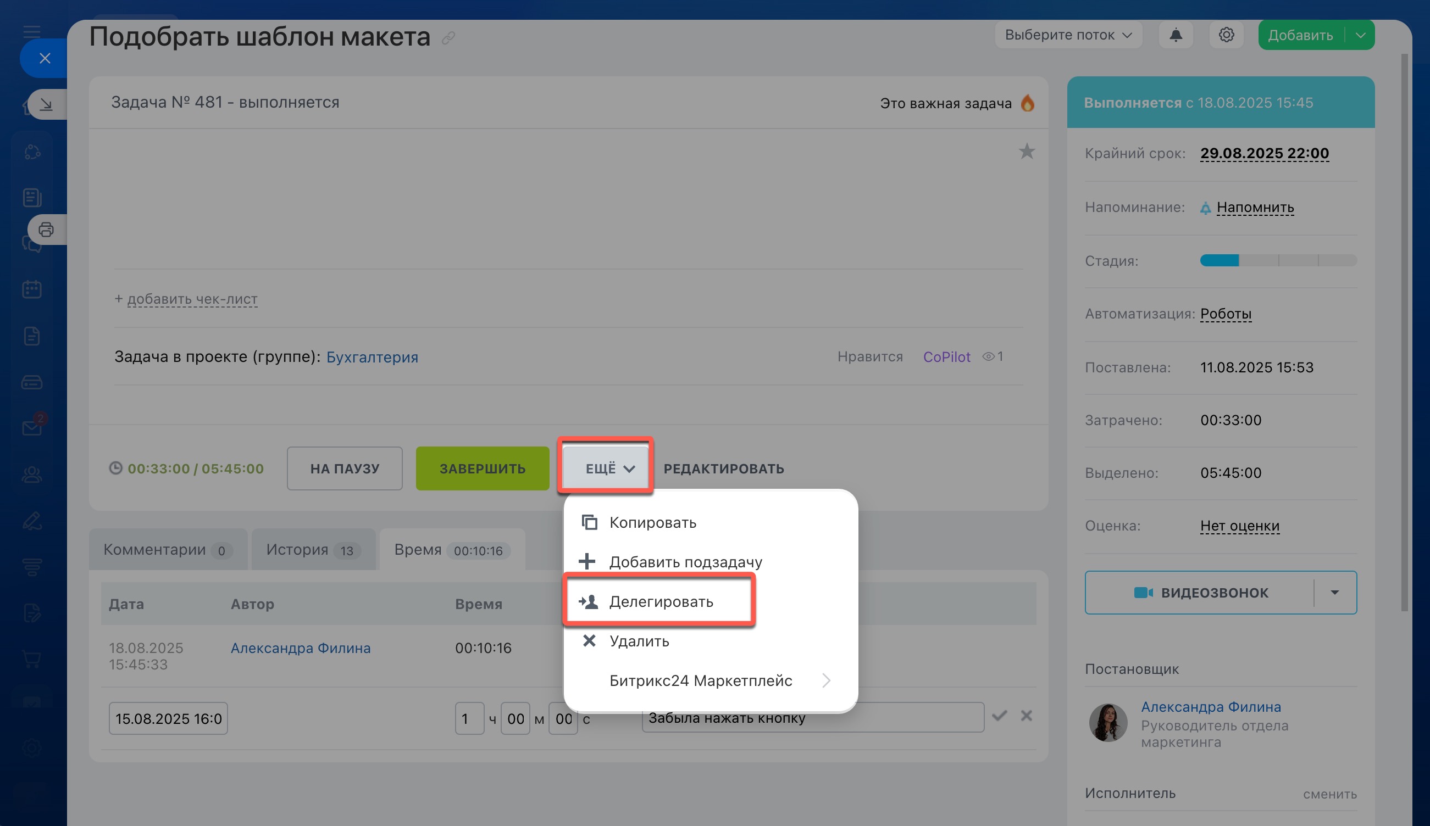Click РЕДАКТИРОВАТЬ button
The image size is (1430, 826).
tap(723, 469)
